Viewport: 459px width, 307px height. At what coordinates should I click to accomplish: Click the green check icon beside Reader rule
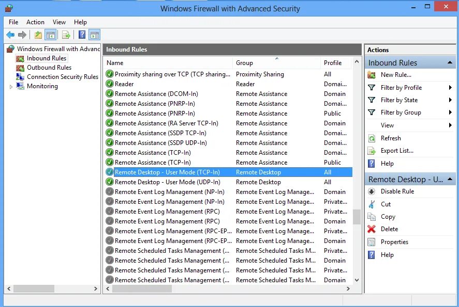(x=110, y=84)
